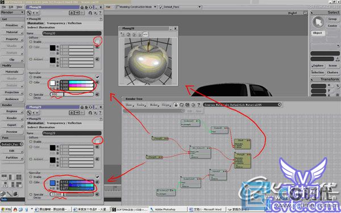This screenshot has height=213, width=341.
Task: Click Regions button in Render section
Action: click(x=12, y=111)
